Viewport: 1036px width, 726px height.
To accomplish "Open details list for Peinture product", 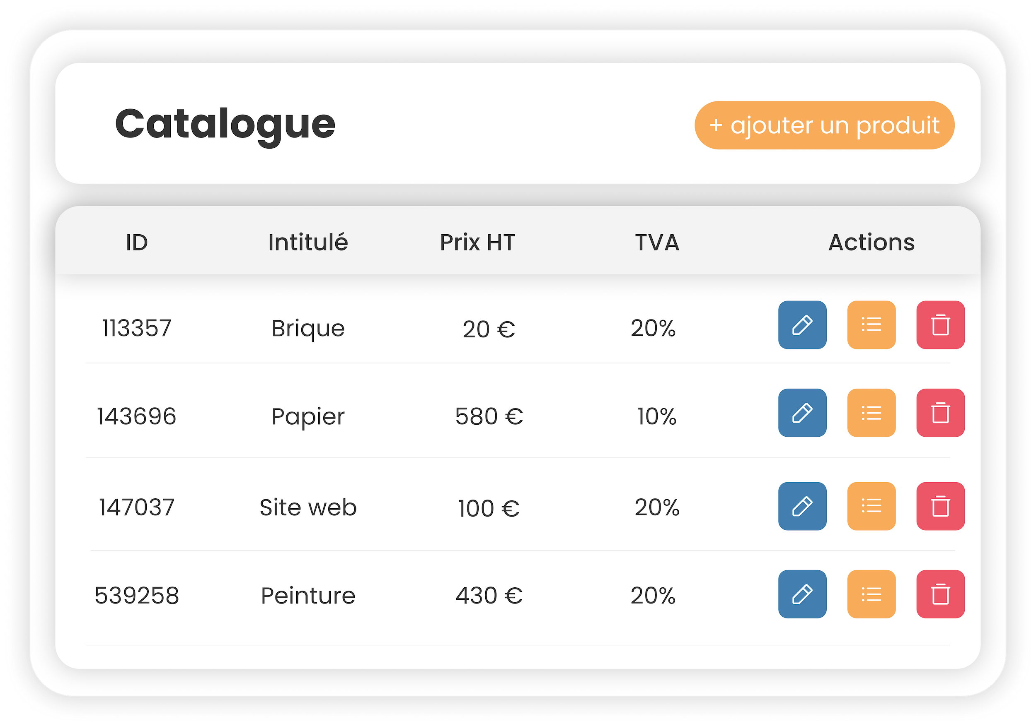I will [871, 594].
